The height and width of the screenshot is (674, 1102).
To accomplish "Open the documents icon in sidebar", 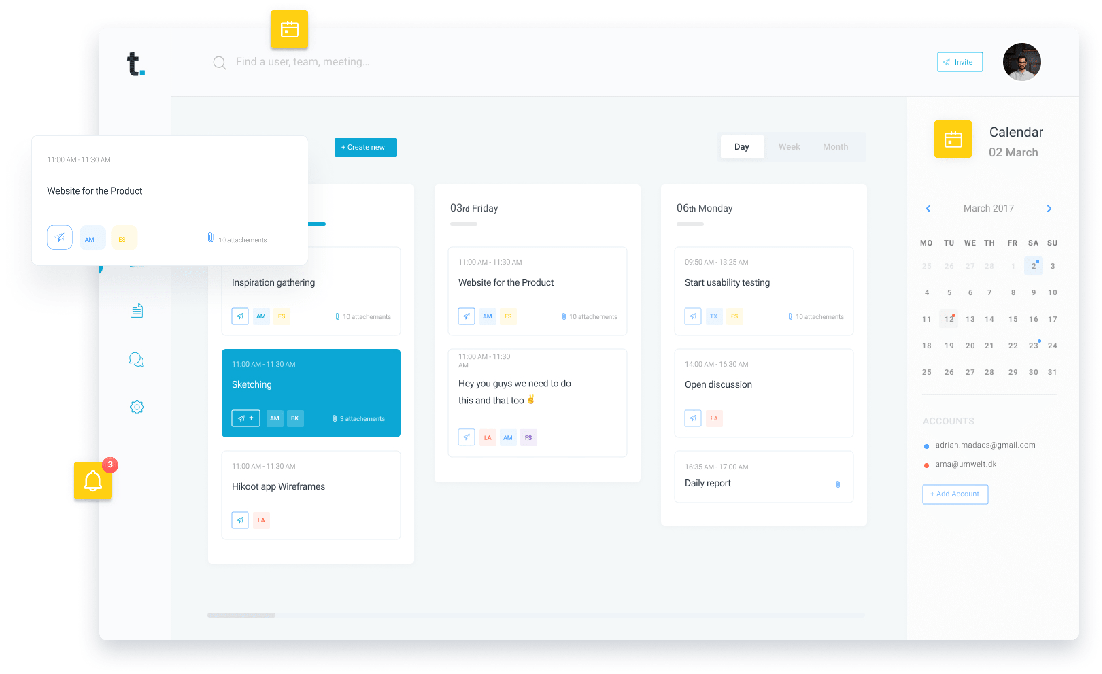I will click(x=136, y=310).
